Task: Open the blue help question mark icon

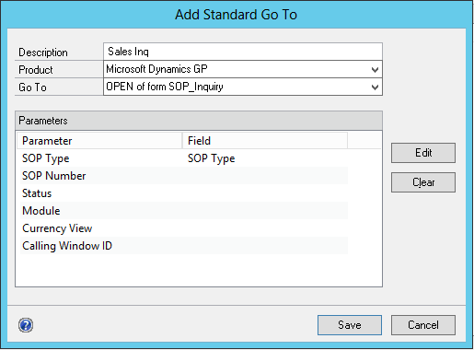Action: tap(26, 325)
